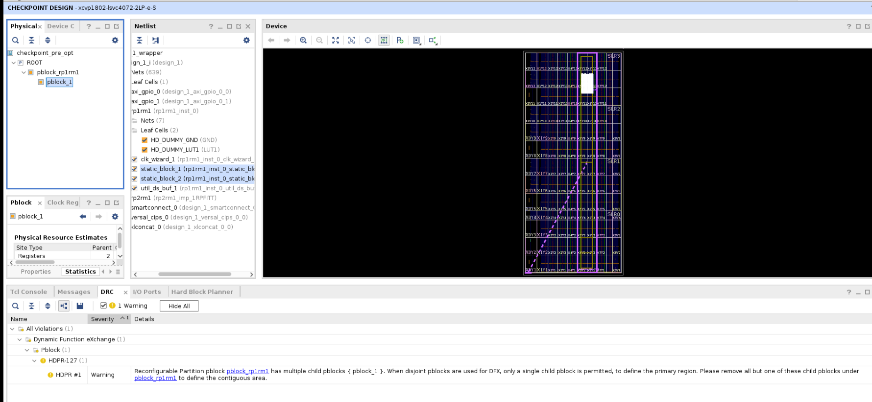Viewport: 872px width, 402px height.
Task: Switch to the Tcl Console tab
Action: click(x=29, y=292)
